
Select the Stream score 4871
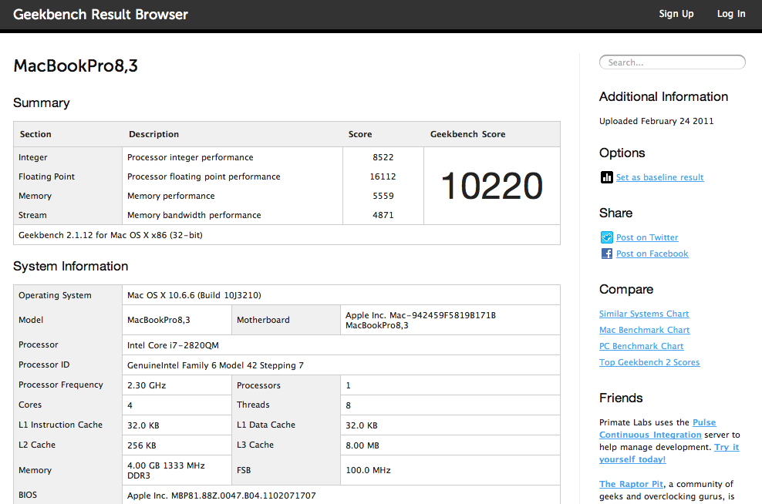(x=383, y=215)
